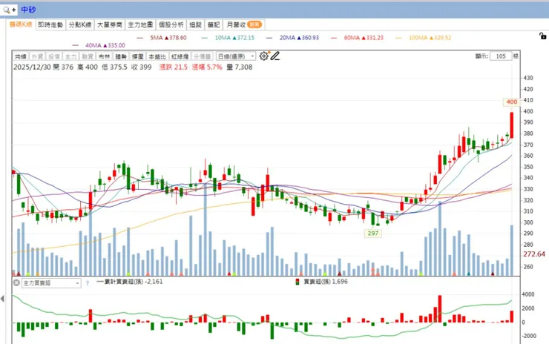This screenshot has width=549, height=344.
Task: Toggle 紅綠燈 indicator button
Action: 180,56
